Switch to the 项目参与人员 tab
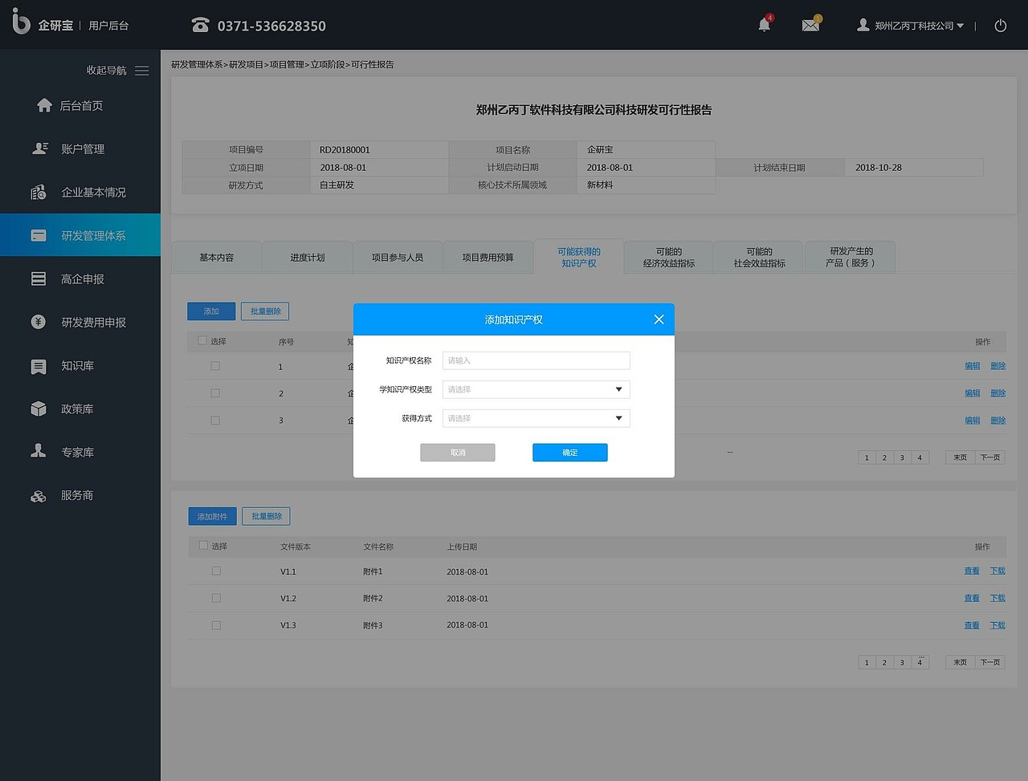 point(398,258)
